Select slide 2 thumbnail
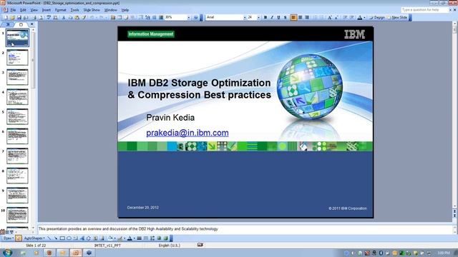458x257 pixels. point(17,57)
